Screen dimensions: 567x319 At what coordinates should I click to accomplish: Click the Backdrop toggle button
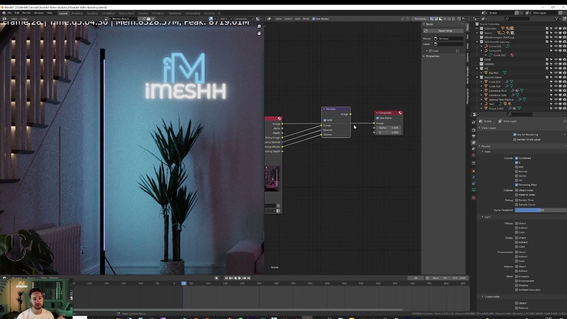coord(420,19)
